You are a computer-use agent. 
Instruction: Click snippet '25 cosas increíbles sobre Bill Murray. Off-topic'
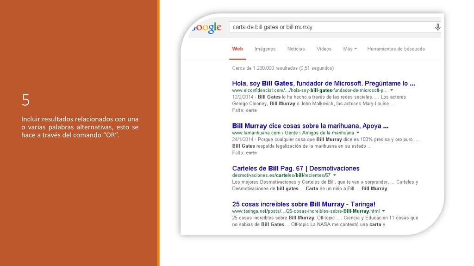(x=325, y=221)
